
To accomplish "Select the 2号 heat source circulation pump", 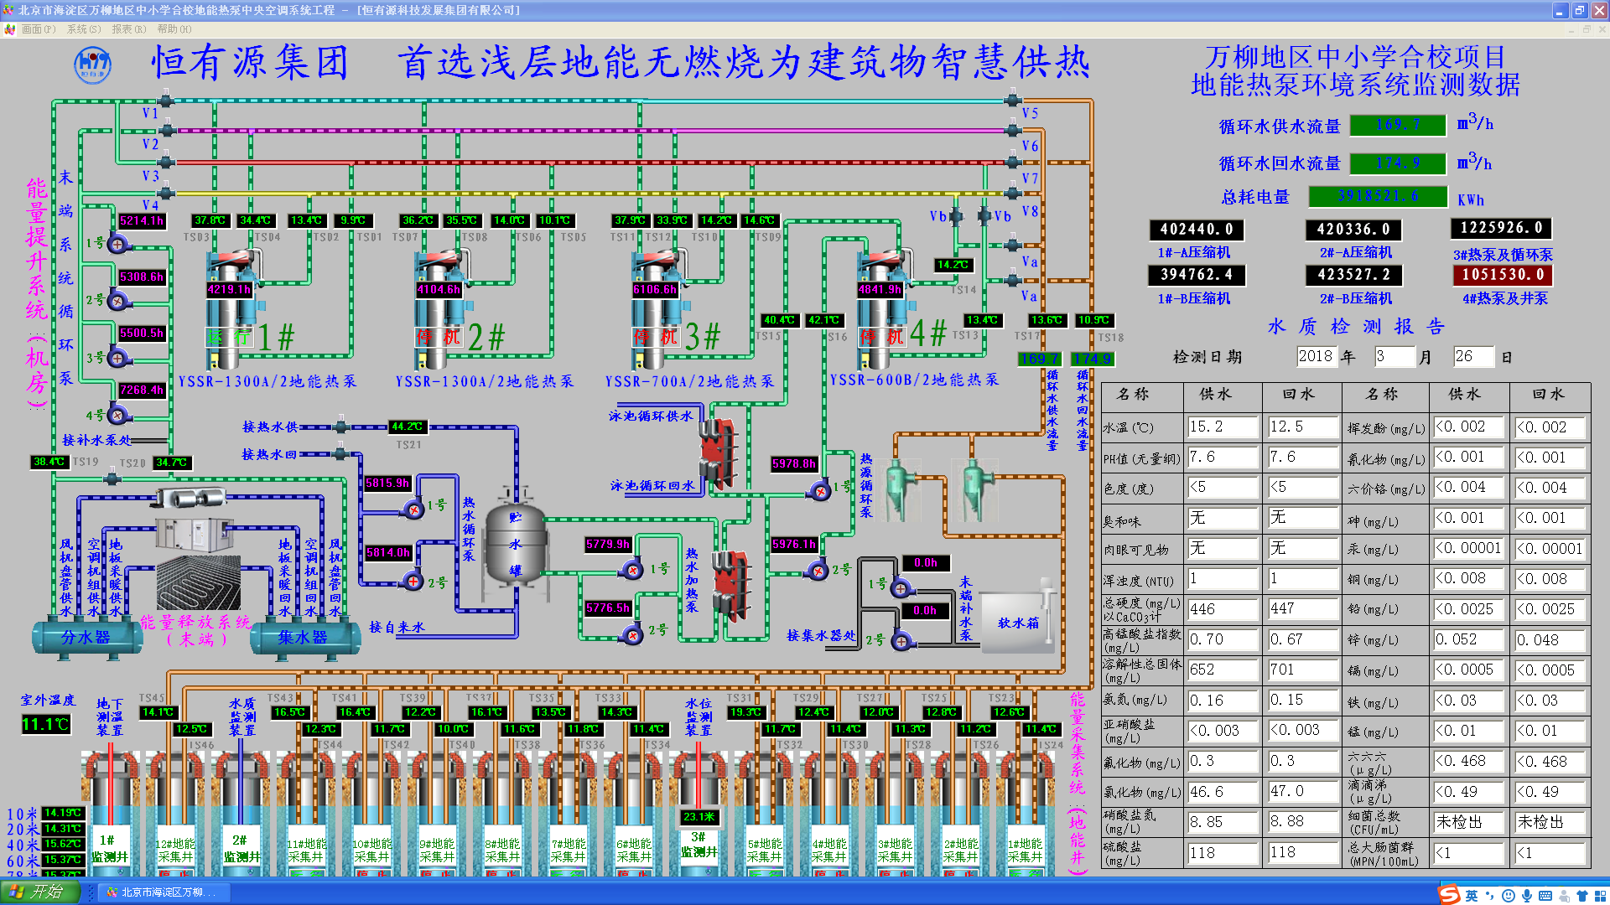I will point(818,571).
